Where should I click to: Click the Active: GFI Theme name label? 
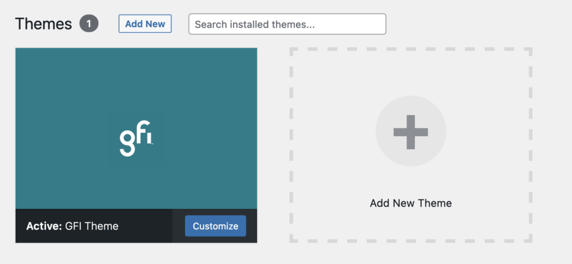click(72, 226)
